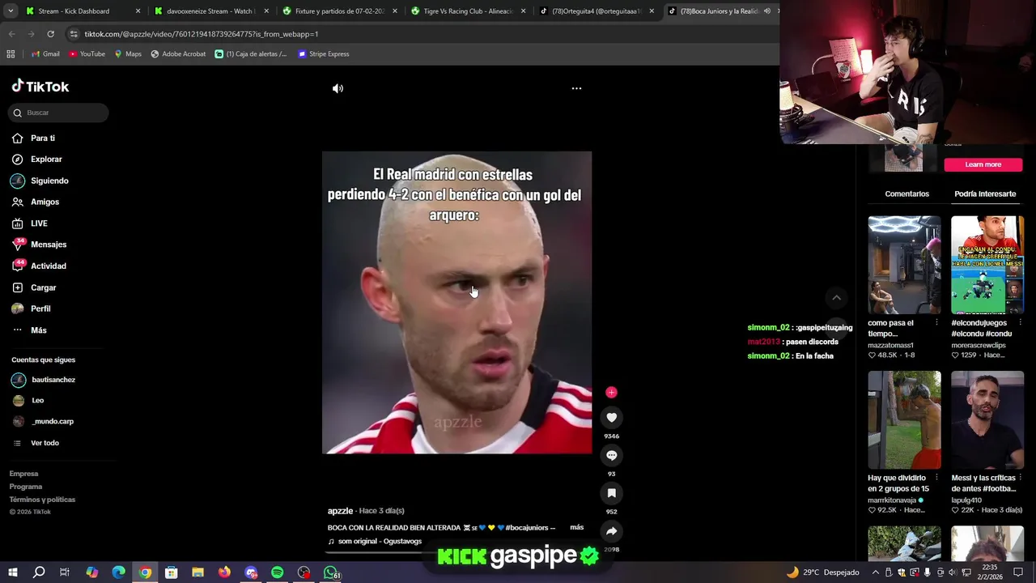Show hidden system tray icons
Viewport: 1036px width, 583px height.
tap(875, 572)
